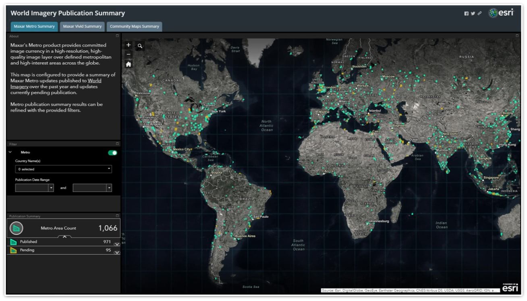Share dashboard on Facebook
Image resolution: width=527 pixels, height=301 pixels.
click(467, 13)
